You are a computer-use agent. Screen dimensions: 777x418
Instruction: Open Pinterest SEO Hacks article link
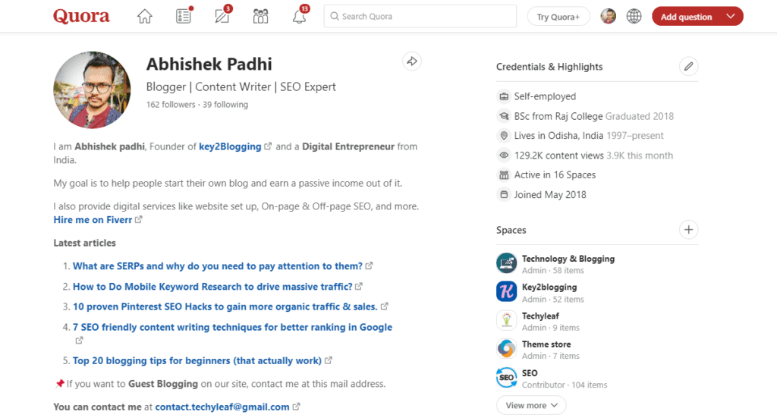pos(225,307)
